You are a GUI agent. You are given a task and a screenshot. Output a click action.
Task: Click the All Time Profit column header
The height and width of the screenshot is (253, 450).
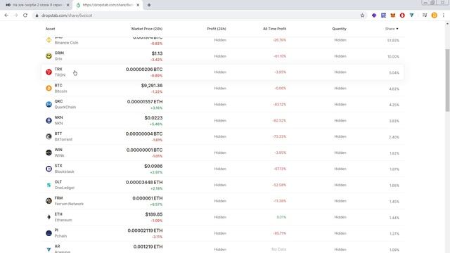click(x=275, y=29)
